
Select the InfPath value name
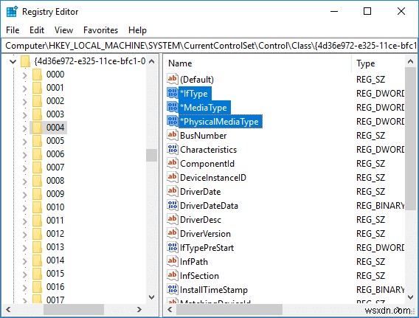194,262
